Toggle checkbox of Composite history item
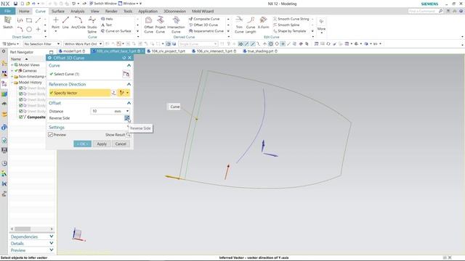The width and height of the screenshot is (465, 261). point(21,117)
